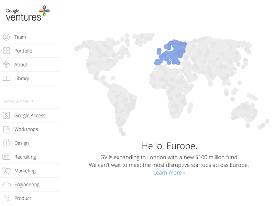Click the Marketing speech bubbles icon
Image resolution: width=275 pixels, height=206 pixels.
[x=6, y=171]
